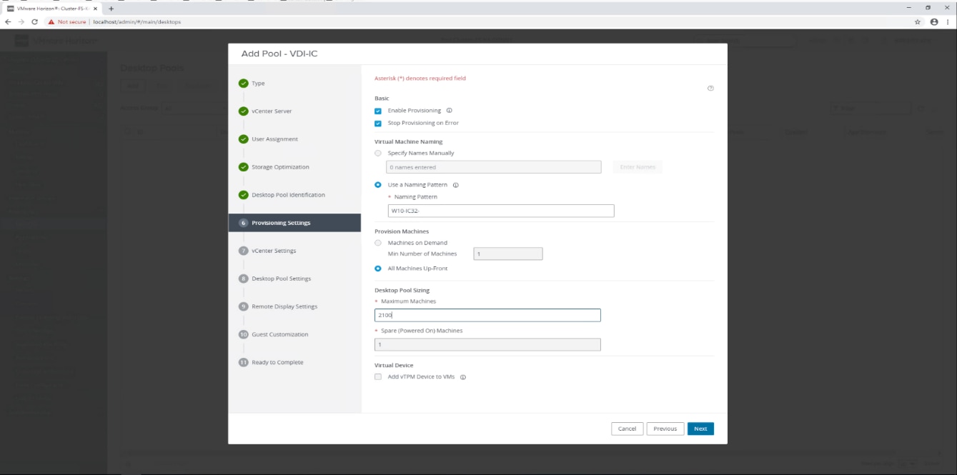The width and height of the screenshot is (957, 475).
Task: Click the Enter Names button
Action: click(x=638, y=167)
